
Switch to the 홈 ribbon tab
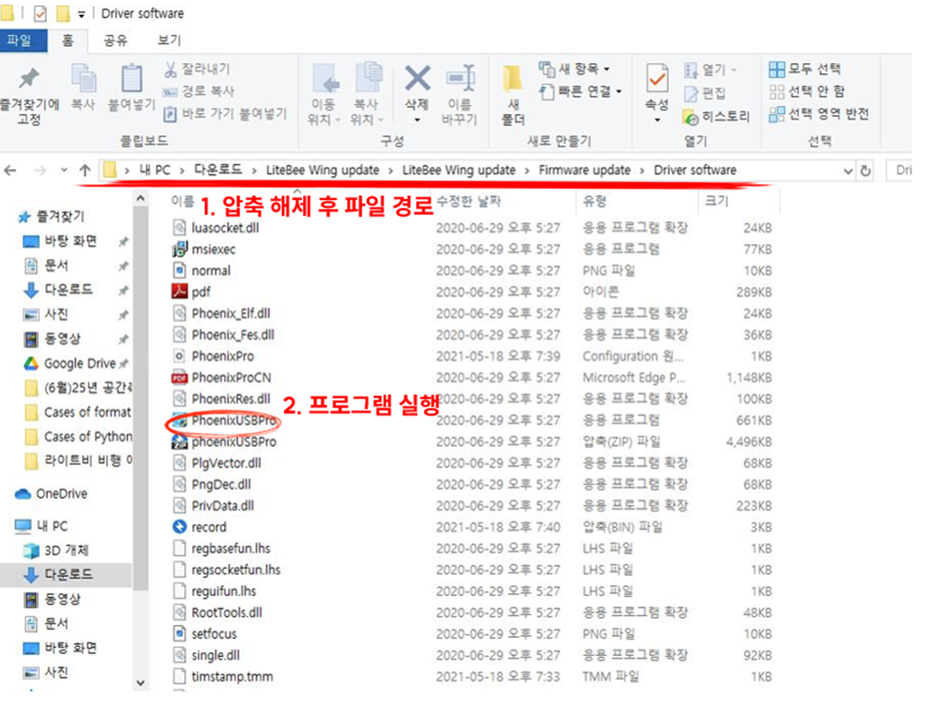point(67,41)
